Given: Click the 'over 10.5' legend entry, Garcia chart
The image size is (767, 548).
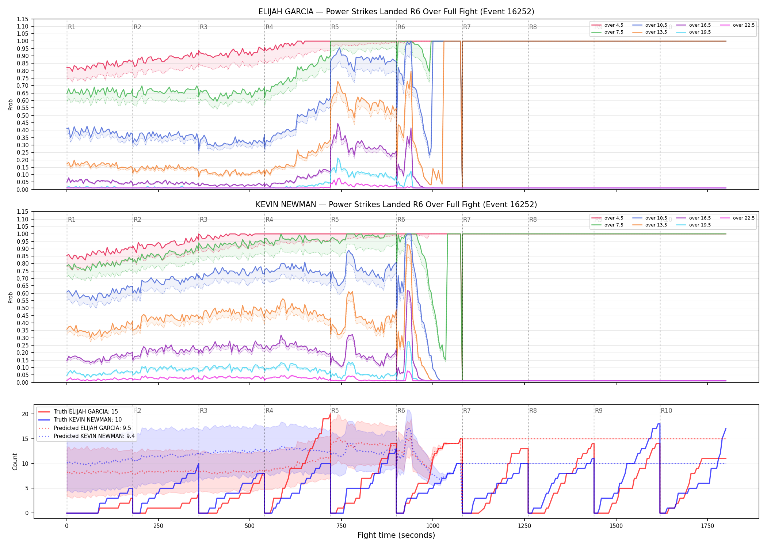Looking at the screenshot, I should pos(650,25).
